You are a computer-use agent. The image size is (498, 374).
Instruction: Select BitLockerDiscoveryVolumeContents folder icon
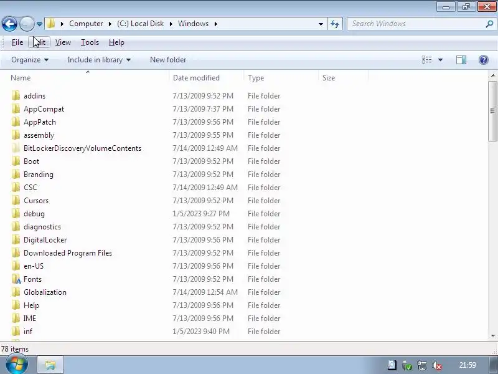(16, 148)
